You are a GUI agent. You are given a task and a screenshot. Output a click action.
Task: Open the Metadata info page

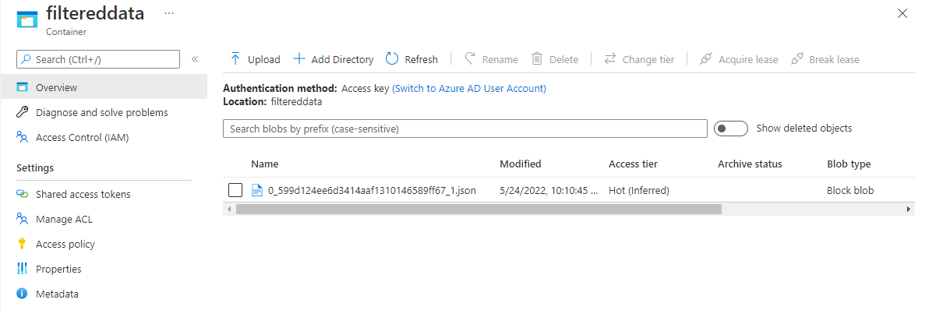coord(57,294)
